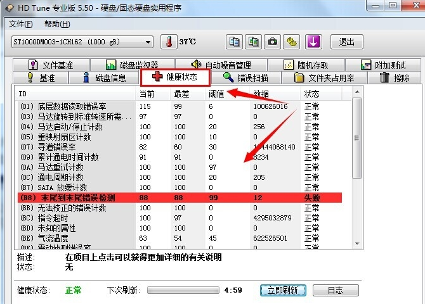Switch to the 错误扫描 tab
This screenshot has height=304, width=425.
(245, 78)
